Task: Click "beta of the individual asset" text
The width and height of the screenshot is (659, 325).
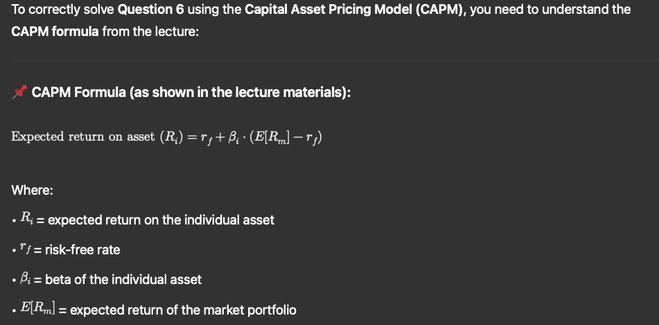Action: point(123,279)
